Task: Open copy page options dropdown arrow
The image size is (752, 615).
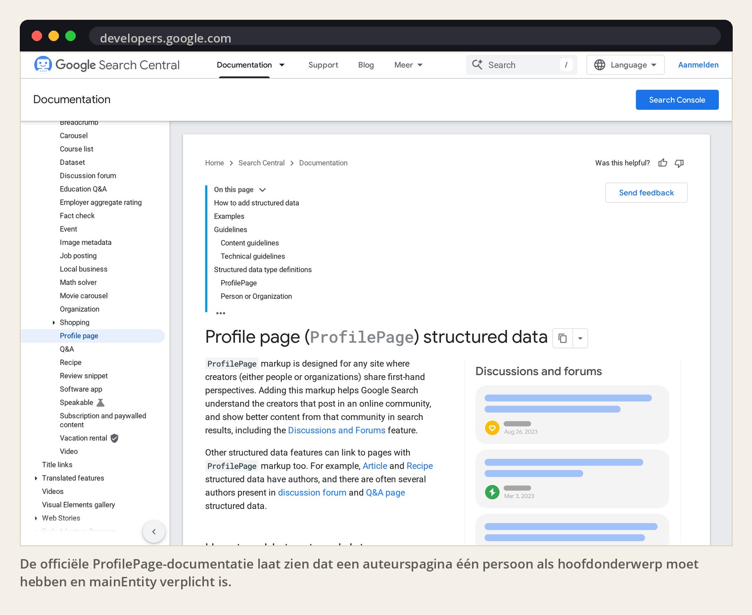Action: coord(580,338)
